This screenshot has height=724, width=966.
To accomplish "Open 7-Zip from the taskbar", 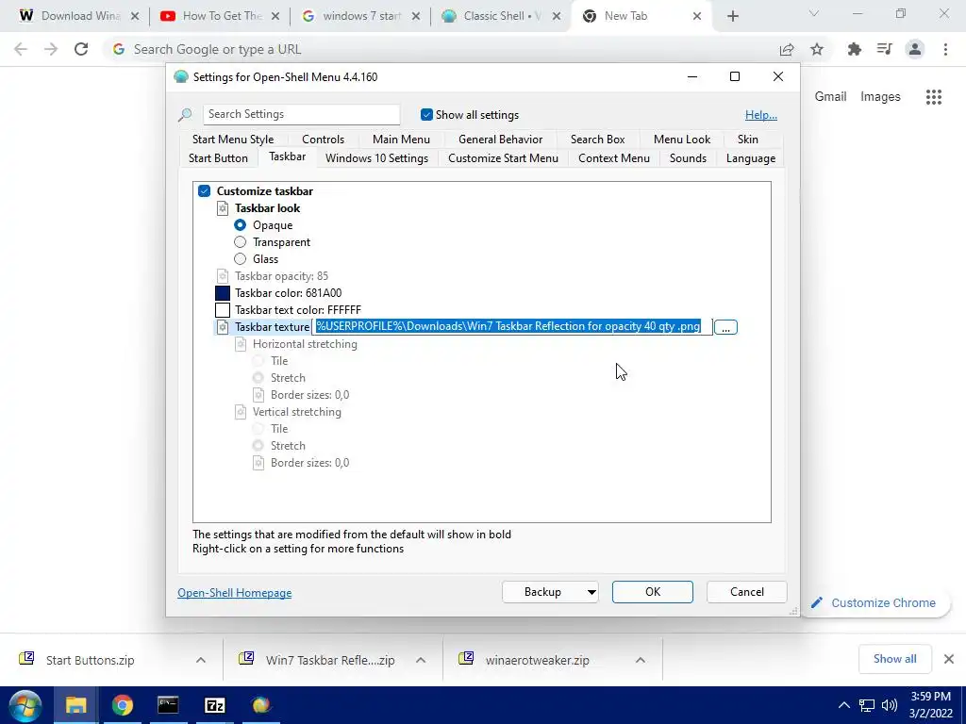I will coord(214,705).
